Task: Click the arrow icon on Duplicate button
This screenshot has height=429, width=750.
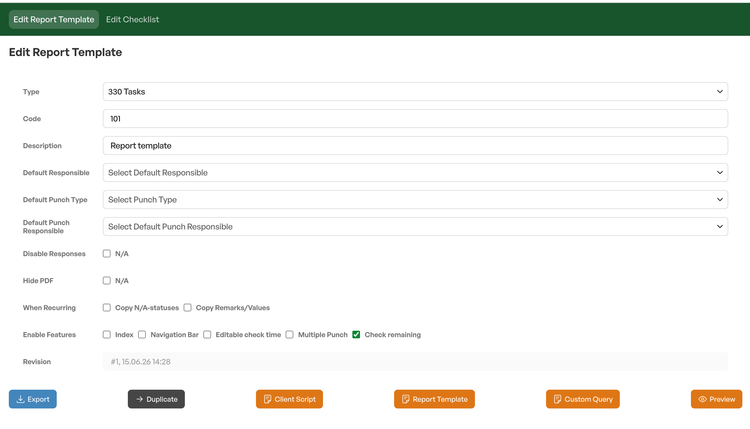Action: click(x=140, y=399)
